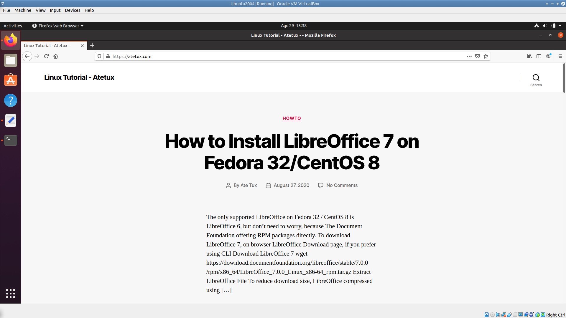Click the Linux Tutorial - Atetux site title
The height and width of the screenshot is (318, 566).
click(x=79, y=77)
